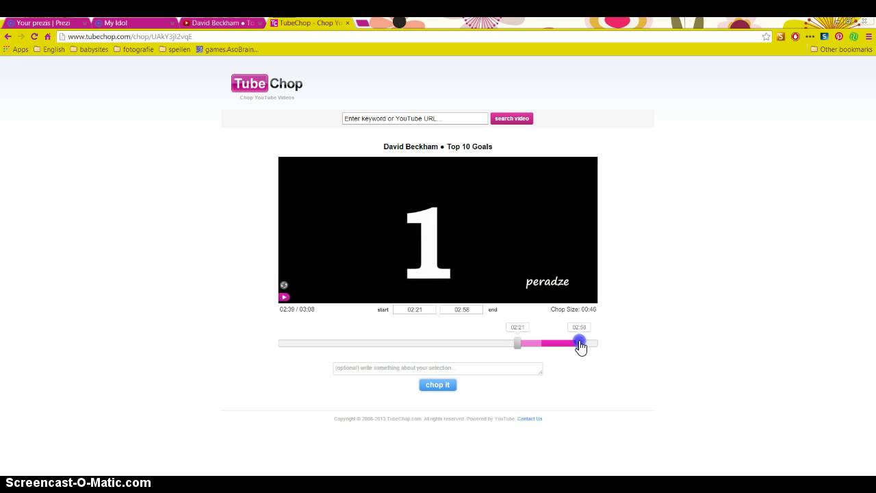This screenshot has height=493, width=876.
Task: Click the green extension icon in toolbar
Action: (854, 36)
